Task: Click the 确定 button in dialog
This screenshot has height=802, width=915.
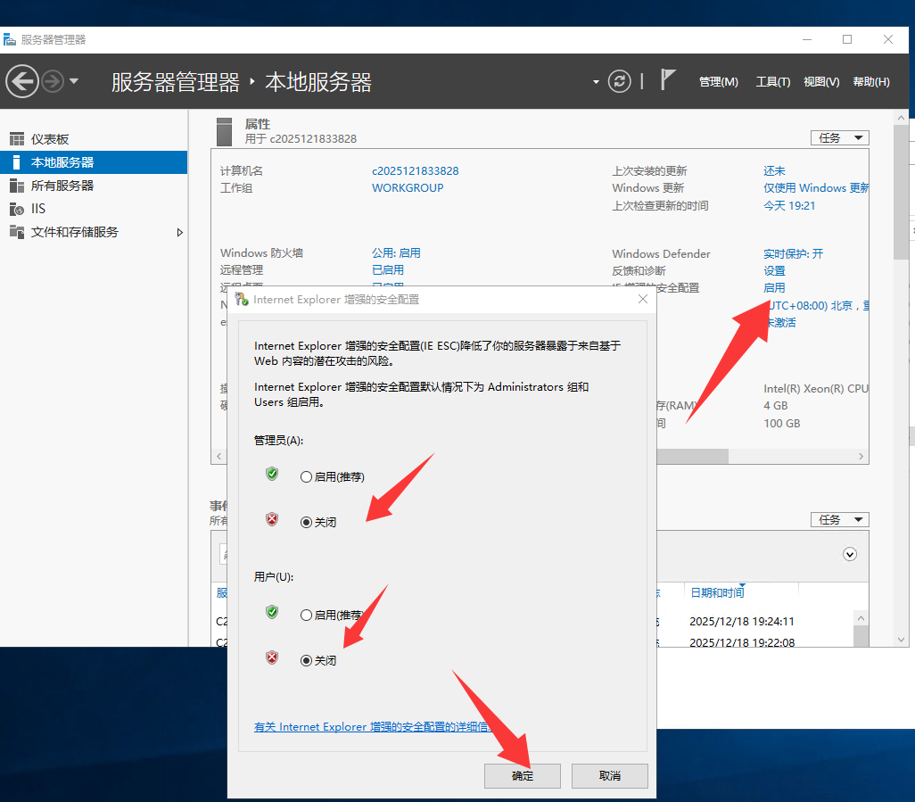Action: pos(523,776)
